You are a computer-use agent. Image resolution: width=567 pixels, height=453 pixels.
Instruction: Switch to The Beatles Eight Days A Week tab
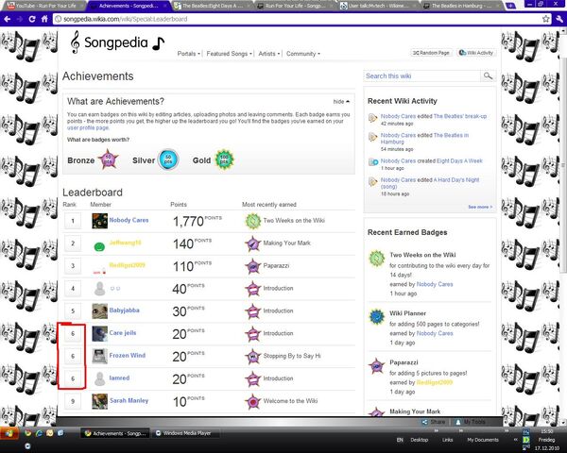click(211, 6)
